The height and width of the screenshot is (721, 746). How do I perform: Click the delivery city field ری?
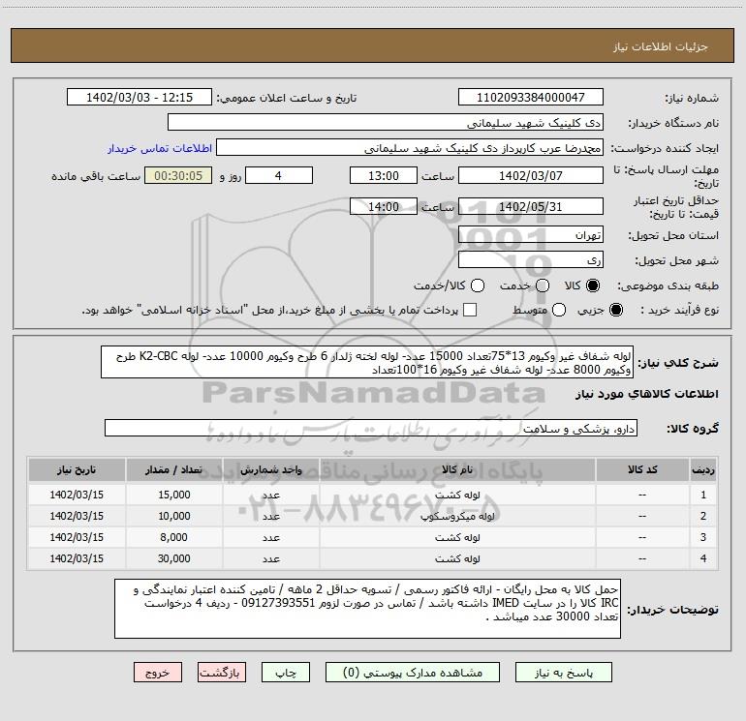click(531, 260)
